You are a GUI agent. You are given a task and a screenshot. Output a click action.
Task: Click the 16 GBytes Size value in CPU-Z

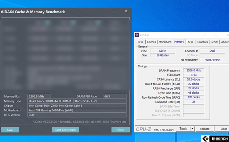click(162, 55)
